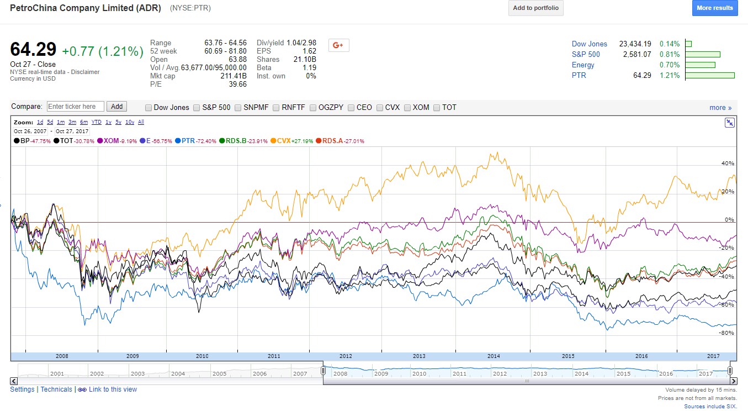Select the OGZPY comparison checkbox
Screen dimensions: 748x411
coord(313,108)
